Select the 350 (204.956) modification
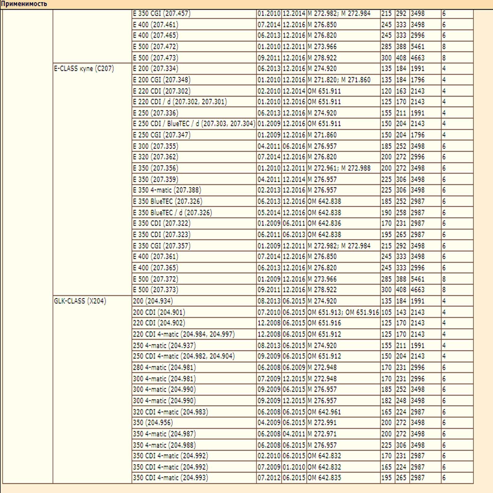The height and width of the screenshot is (493, 493). [153, 422]
